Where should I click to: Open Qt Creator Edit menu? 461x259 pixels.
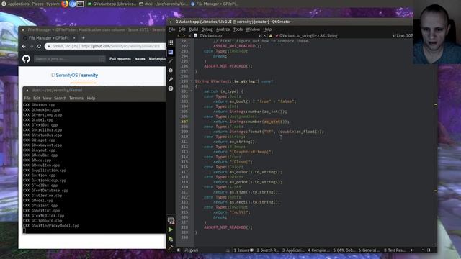coord(182,29)
